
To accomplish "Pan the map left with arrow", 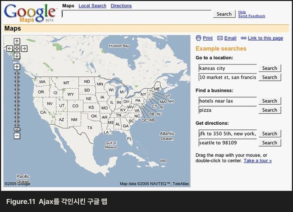I will tap(10, 48).
